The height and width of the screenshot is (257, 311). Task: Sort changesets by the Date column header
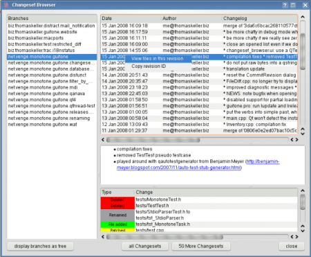click(x=131, y=19)
